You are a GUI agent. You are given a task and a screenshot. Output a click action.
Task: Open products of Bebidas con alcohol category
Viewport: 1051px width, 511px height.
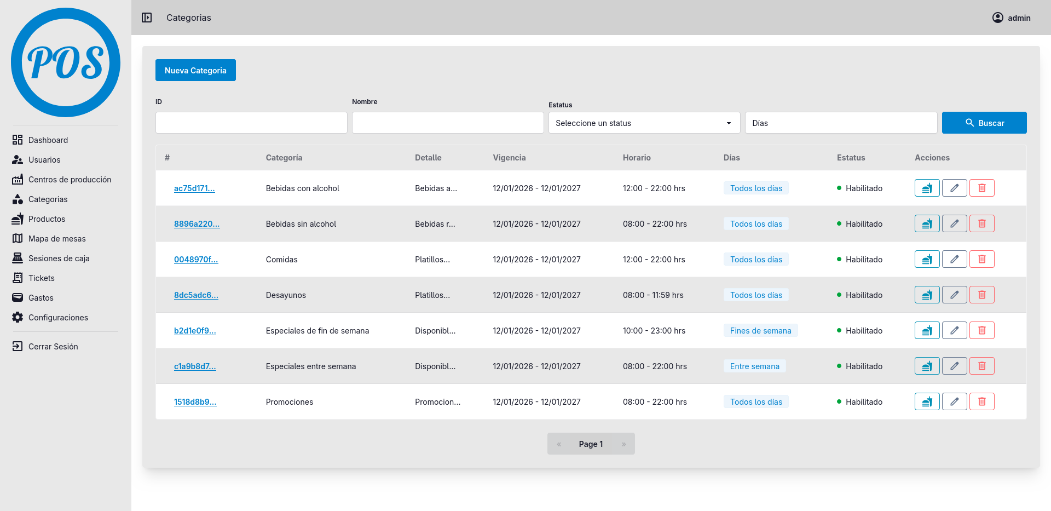pyautogui.click(x=927, y=188)
